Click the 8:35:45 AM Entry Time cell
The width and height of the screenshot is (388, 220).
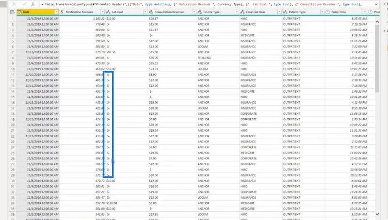click(346, 18)
